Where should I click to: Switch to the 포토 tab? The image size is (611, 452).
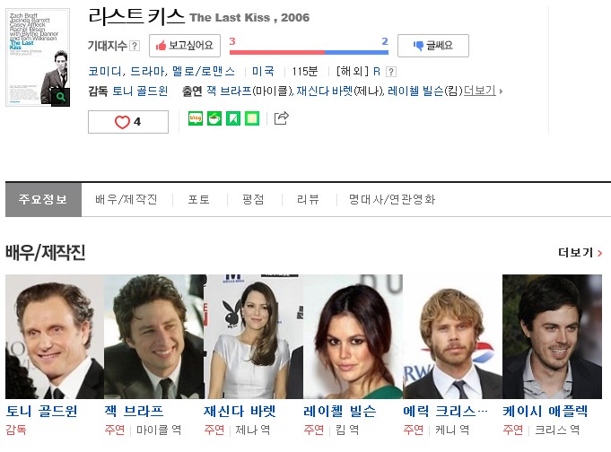(x=198, y=199)
